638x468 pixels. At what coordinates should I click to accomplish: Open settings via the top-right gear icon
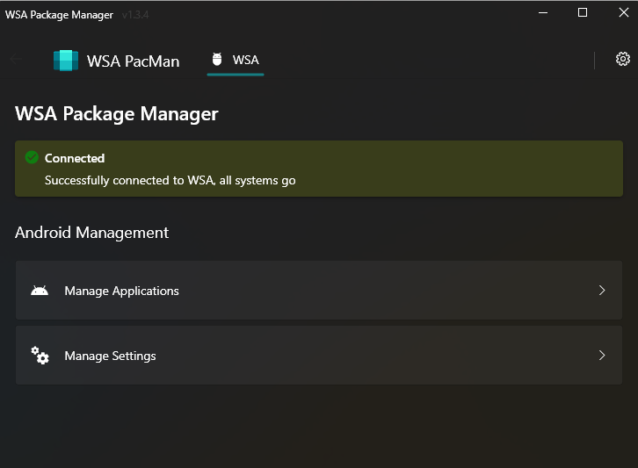(x=622, y=59)
